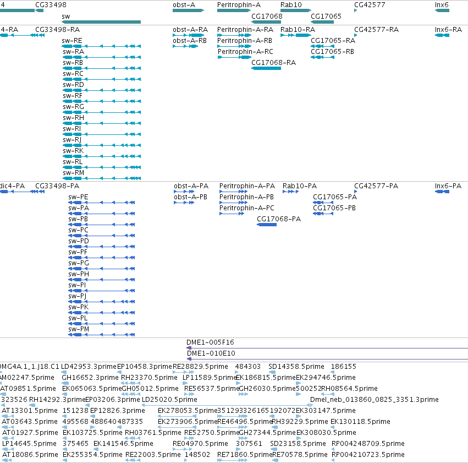Click EST RE22003.5prime
The height and width of the screenshot is (463, 468).
tap(133, 460)
